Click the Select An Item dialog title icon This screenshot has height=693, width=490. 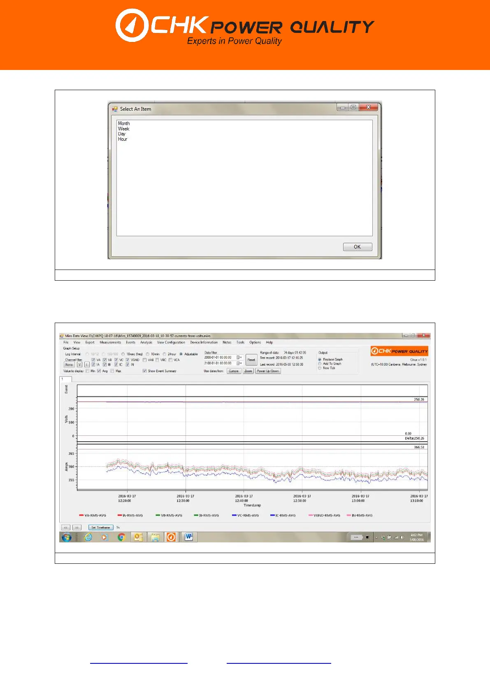coord(115,109)
